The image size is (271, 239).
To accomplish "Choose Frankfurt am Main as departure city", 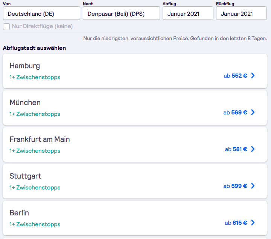I will 135,144.
